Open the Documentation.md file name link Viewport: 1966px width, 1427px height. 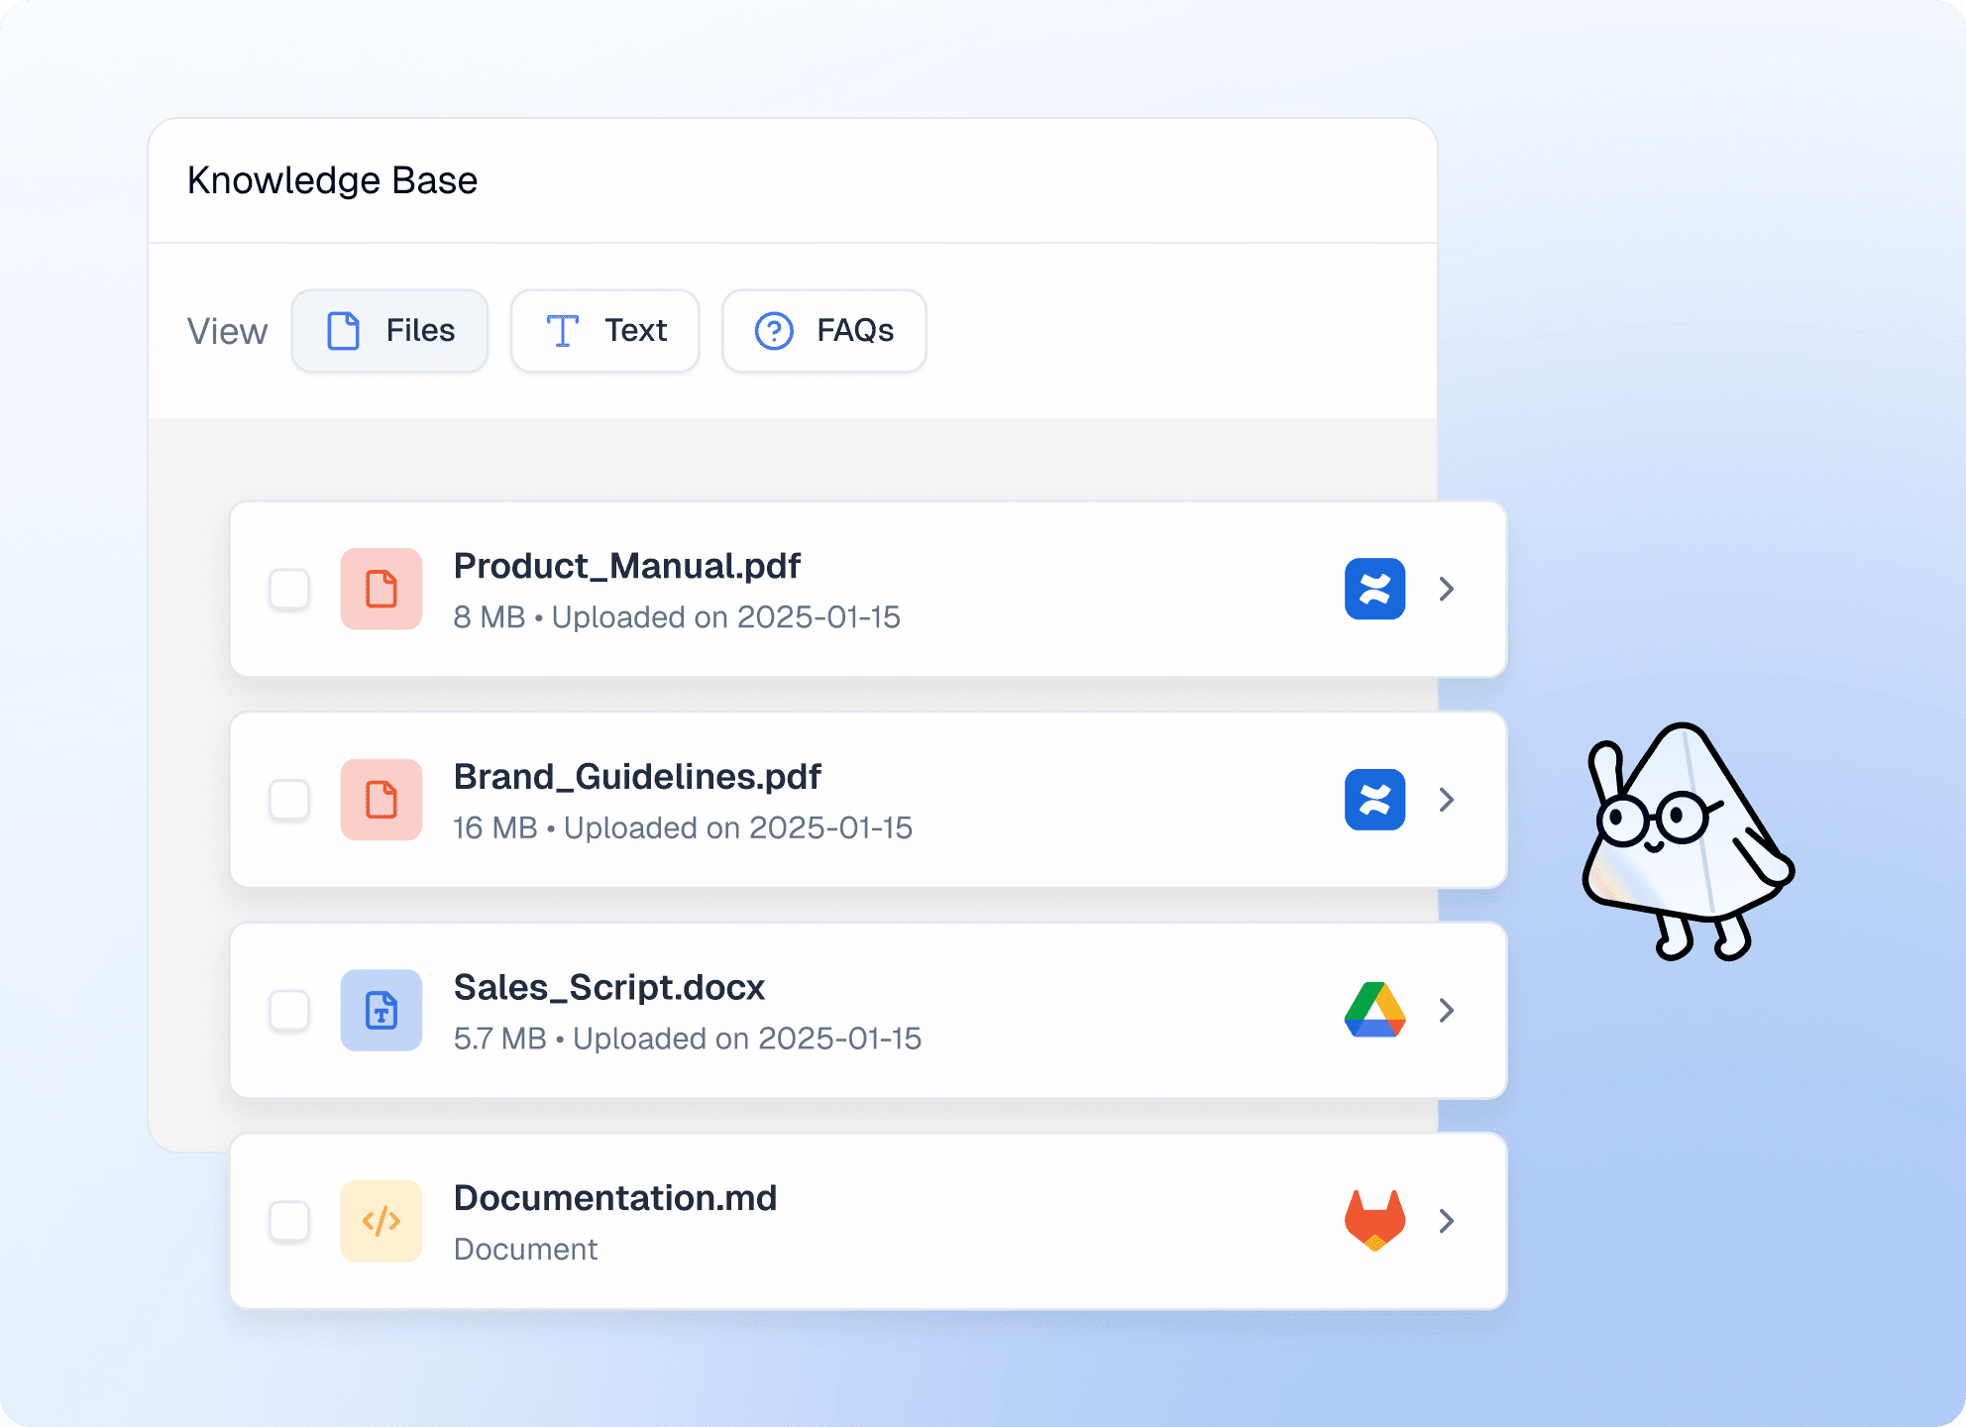click(x=614, y=1198)
